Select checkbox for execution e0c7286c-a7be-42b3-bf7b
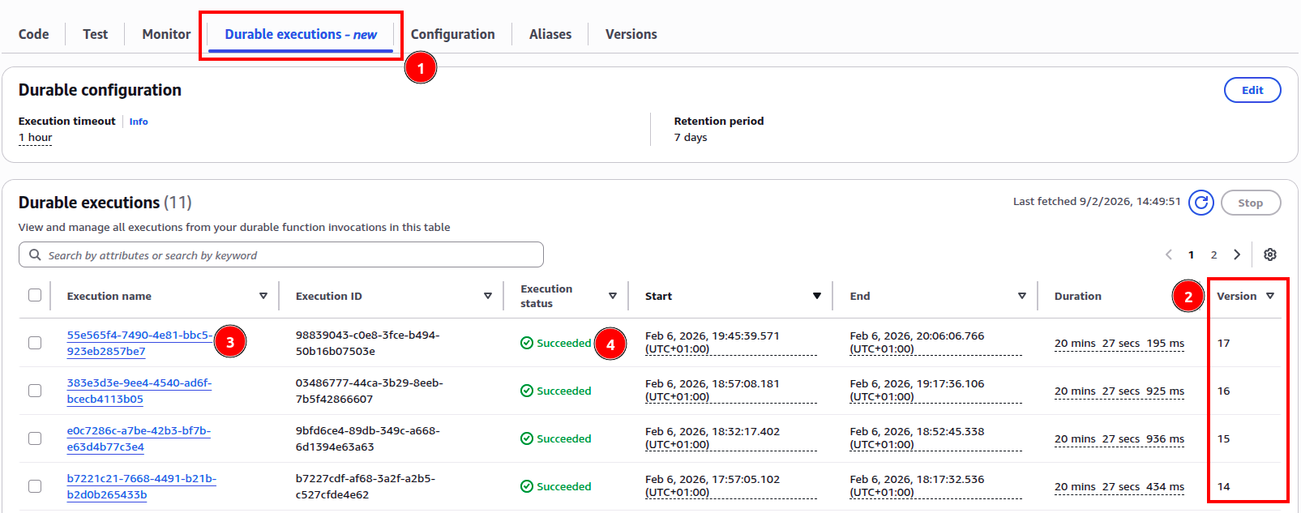This screenshot has height=513, width=1301. click(x=35, y=438)
